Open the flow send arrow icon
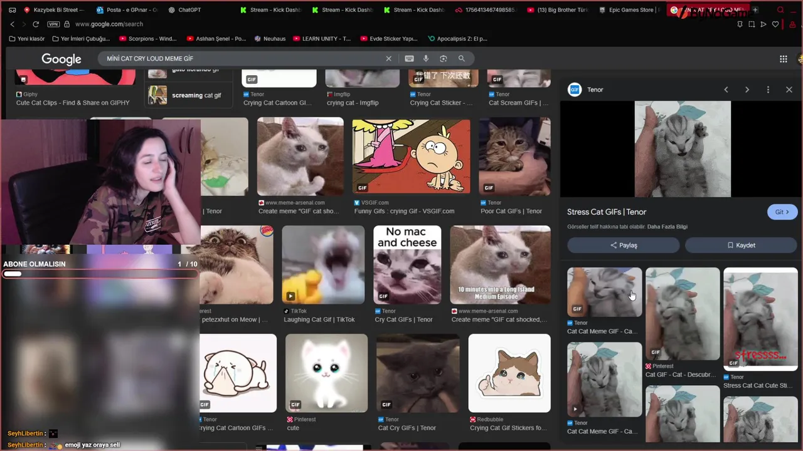Viewport: 803px width, 451px height. [763, 24]
